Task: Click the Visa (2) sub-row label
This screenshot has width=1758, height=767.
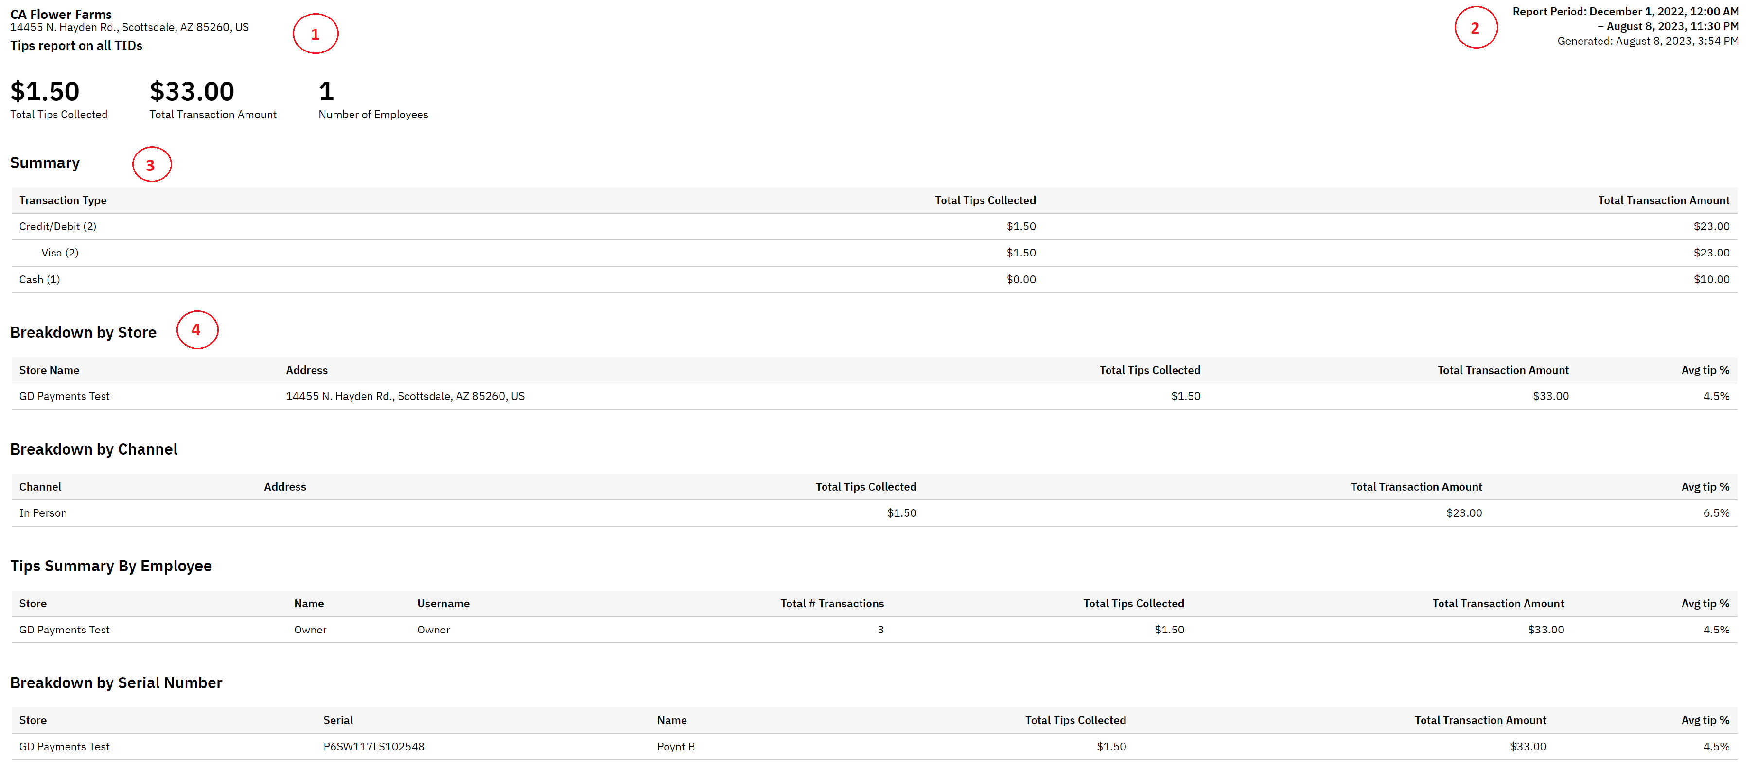Action: 60,253
